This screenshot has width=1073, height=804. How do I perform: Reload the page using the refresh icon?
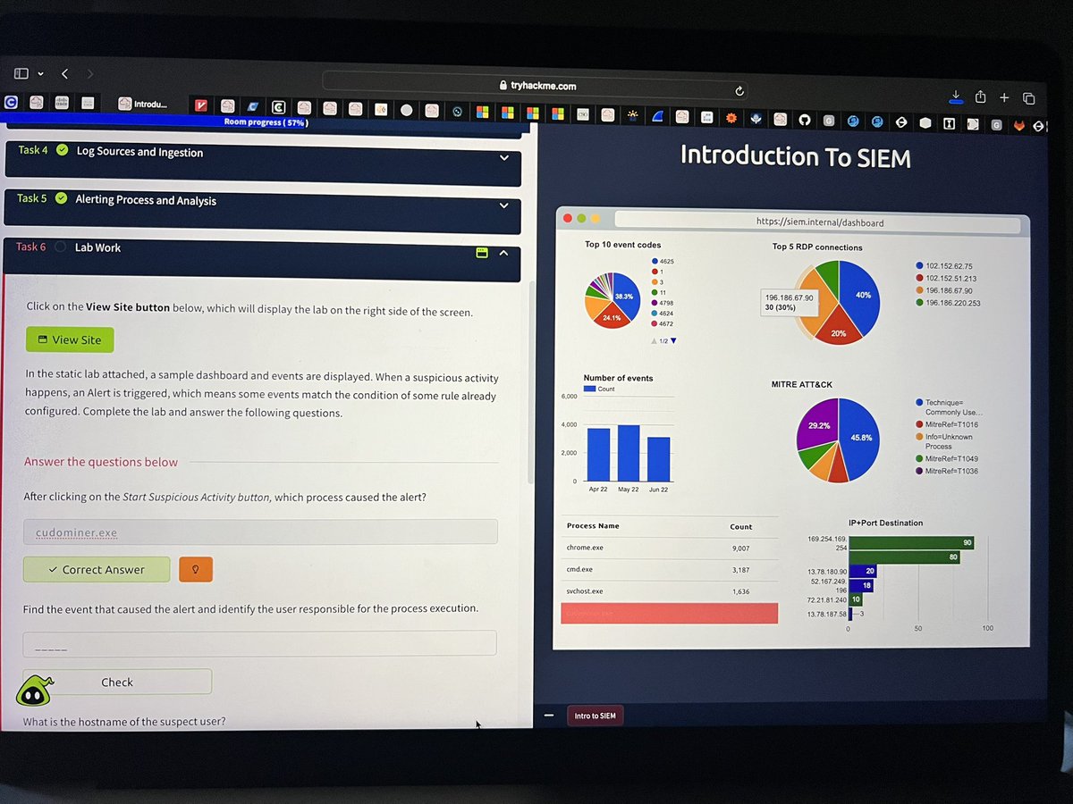pos(739,90)
